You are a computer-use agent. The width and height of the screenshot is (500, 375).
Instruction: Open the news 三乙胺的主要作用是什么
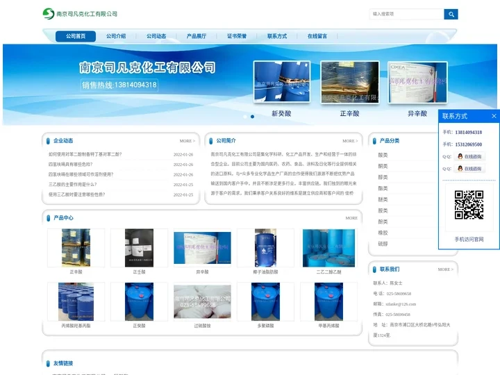tap(73, 184)
